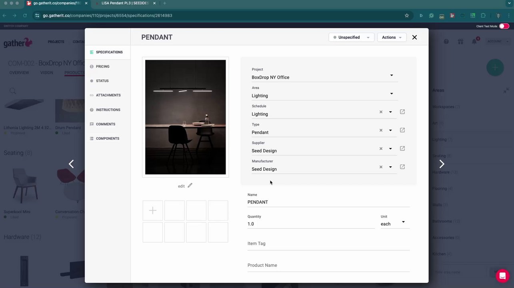Image resolution: width=514 pixels, height=288 pixels.
Task: Expand the Schedule dropdown arrow
Action: click(x=390, y=112)
